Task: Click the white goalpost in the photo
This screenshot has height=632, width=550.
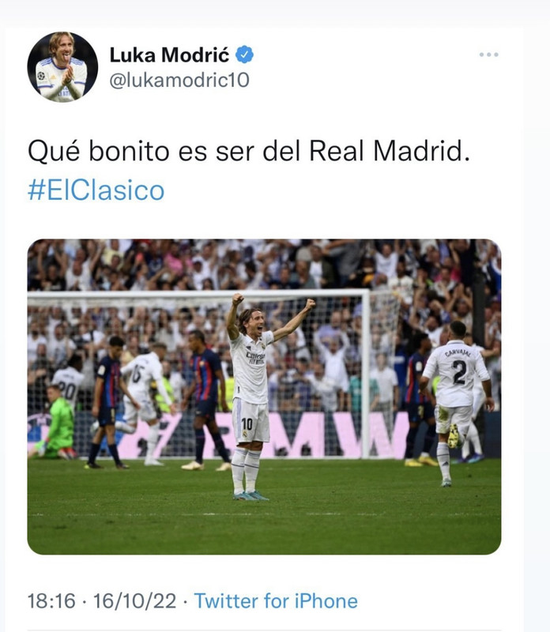Action: click(x=366, y=374)
